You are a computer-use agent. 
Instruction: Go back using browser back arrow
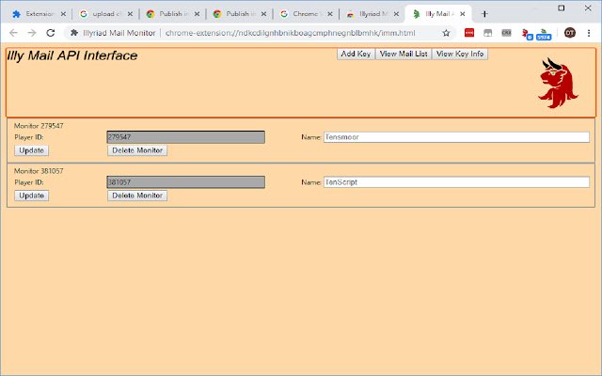(x=13, y=33)
